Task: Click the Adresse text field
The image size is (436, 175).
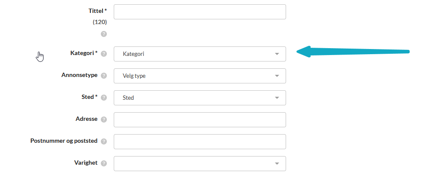Action: [199, 120]
